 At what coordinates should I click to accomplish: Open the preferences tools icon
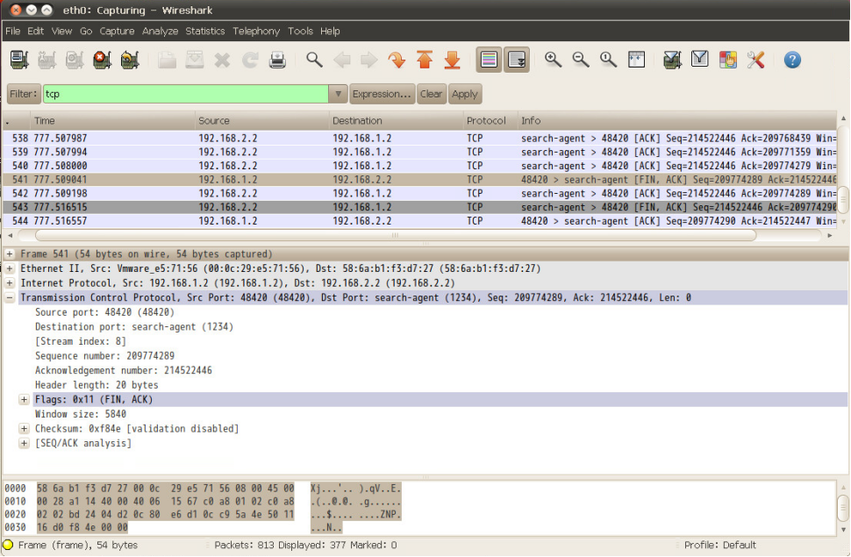(755, 60)
